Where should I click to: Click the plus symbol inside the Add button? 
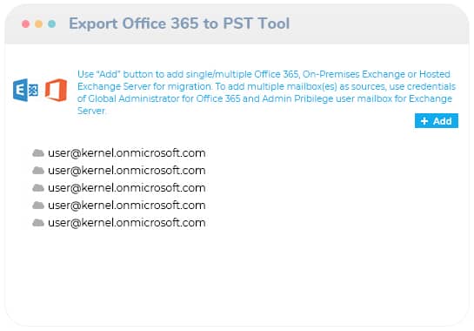[424, 121]
